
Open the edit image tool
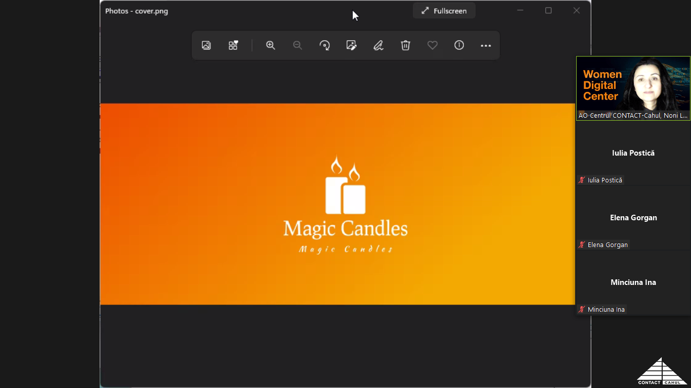point(352,45)
